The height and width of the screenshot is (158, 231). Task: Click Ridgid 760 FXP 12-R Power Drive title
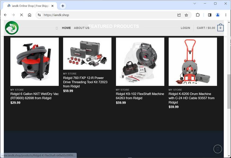pos(85,82)
